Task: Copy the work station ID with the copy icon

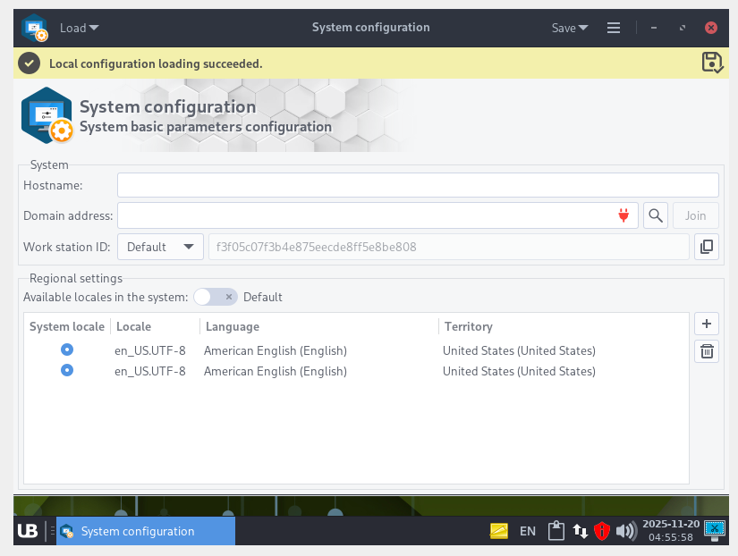Action: tap(707, 247)
